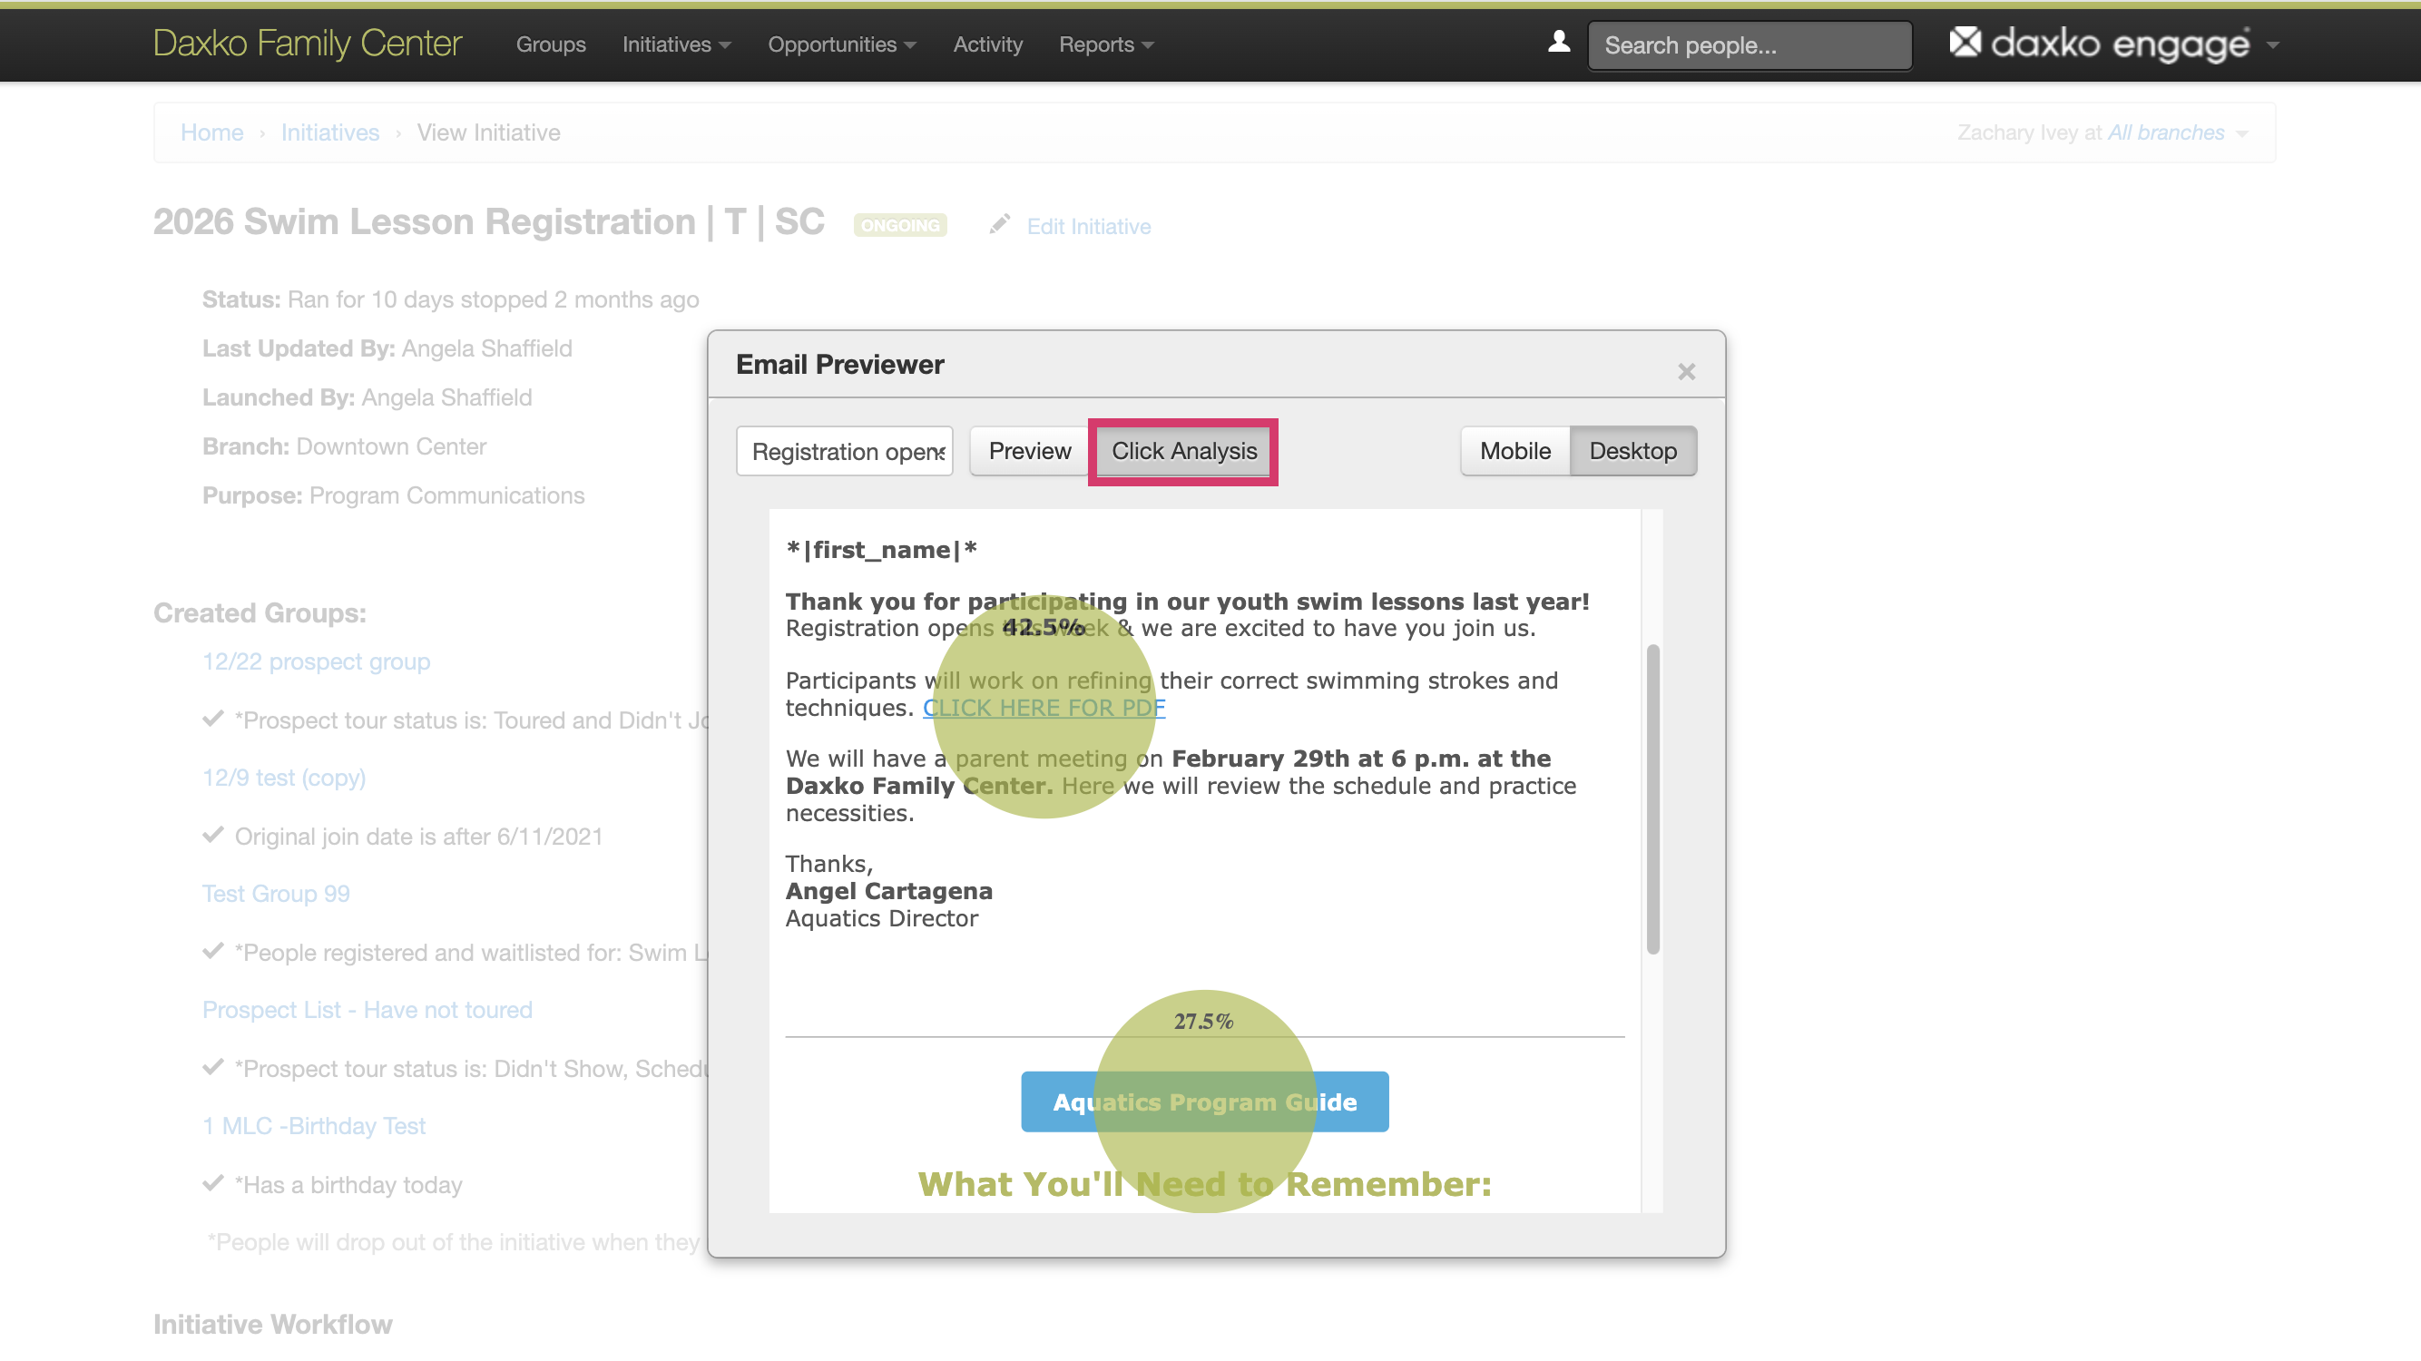The image size is (2421, 1361).
Task: Click the user profile icon in navbar
Action: [x=1558, y=43]
